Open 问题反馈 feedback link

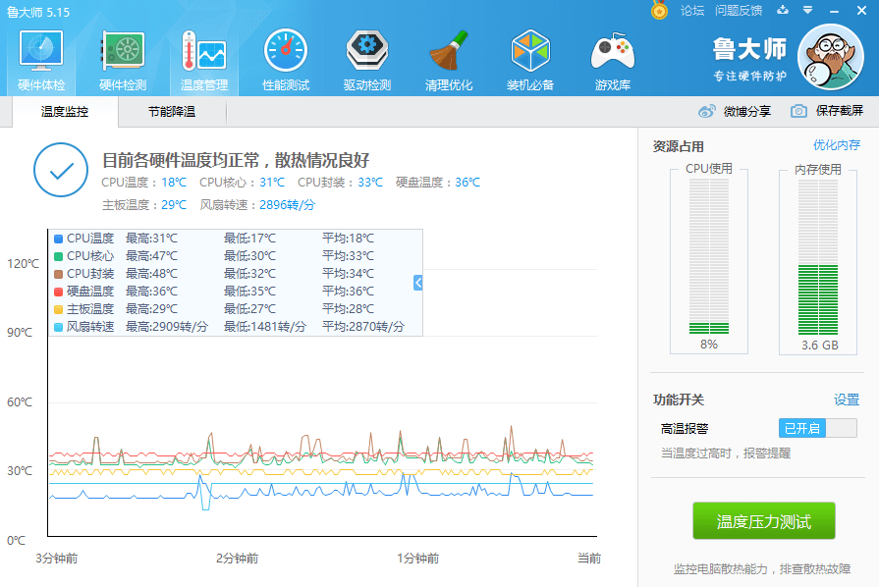tap(739, 10)
